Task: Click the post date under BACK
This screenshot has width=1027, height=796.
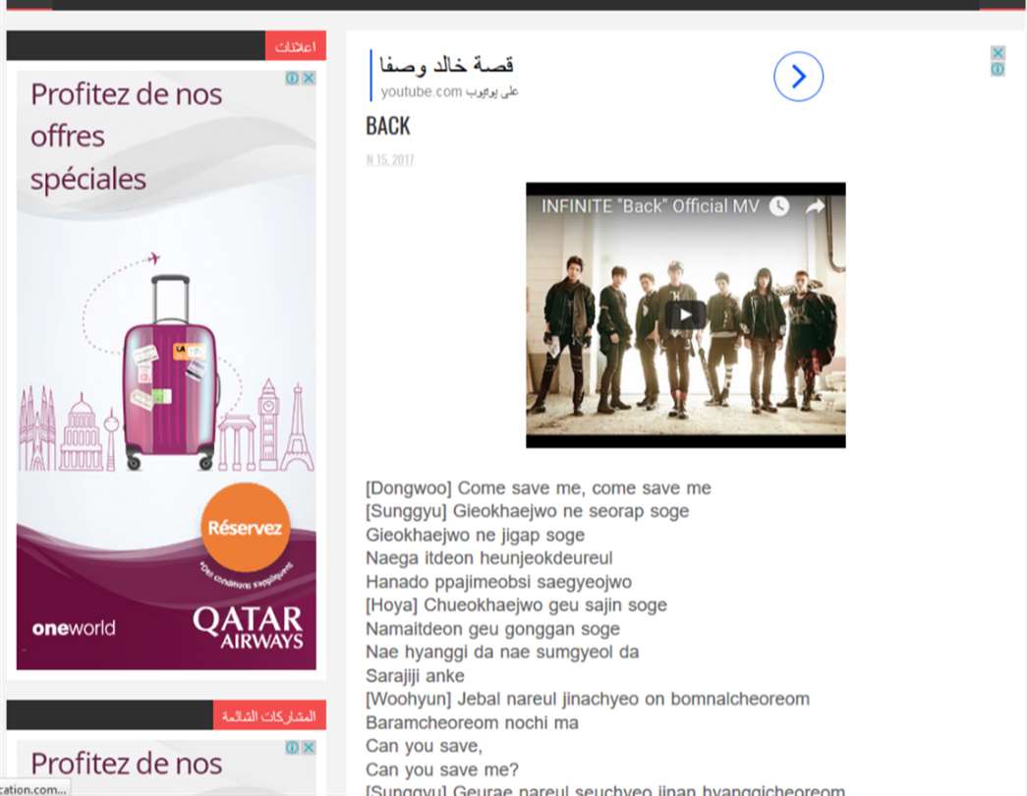Action: pyautogui.click(x=390, y=160)
